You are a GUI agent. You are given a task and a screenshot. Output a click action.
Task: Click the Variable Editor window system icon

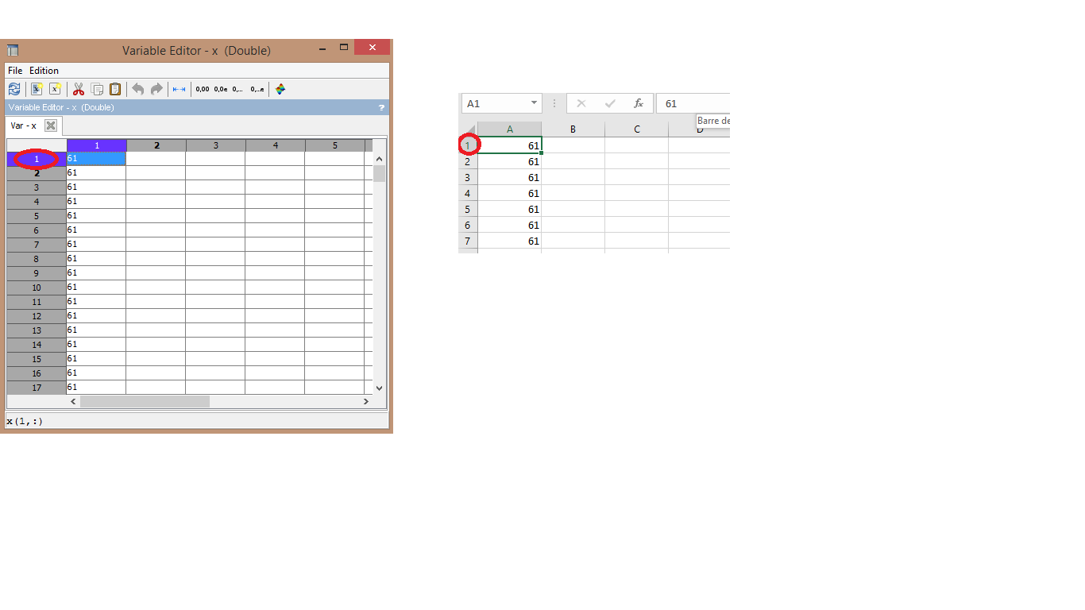(13, 50)
